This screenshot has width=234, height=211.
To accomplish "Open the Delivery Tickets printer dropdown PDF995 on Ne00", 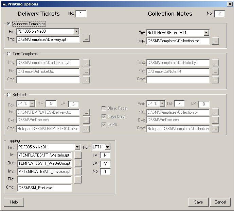I will 76,31.
